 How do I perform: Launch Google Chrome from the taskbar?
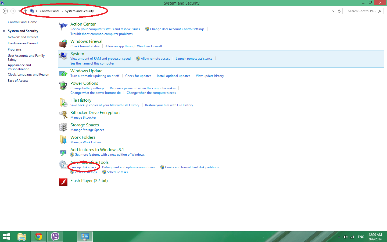[x=38, y=237]
